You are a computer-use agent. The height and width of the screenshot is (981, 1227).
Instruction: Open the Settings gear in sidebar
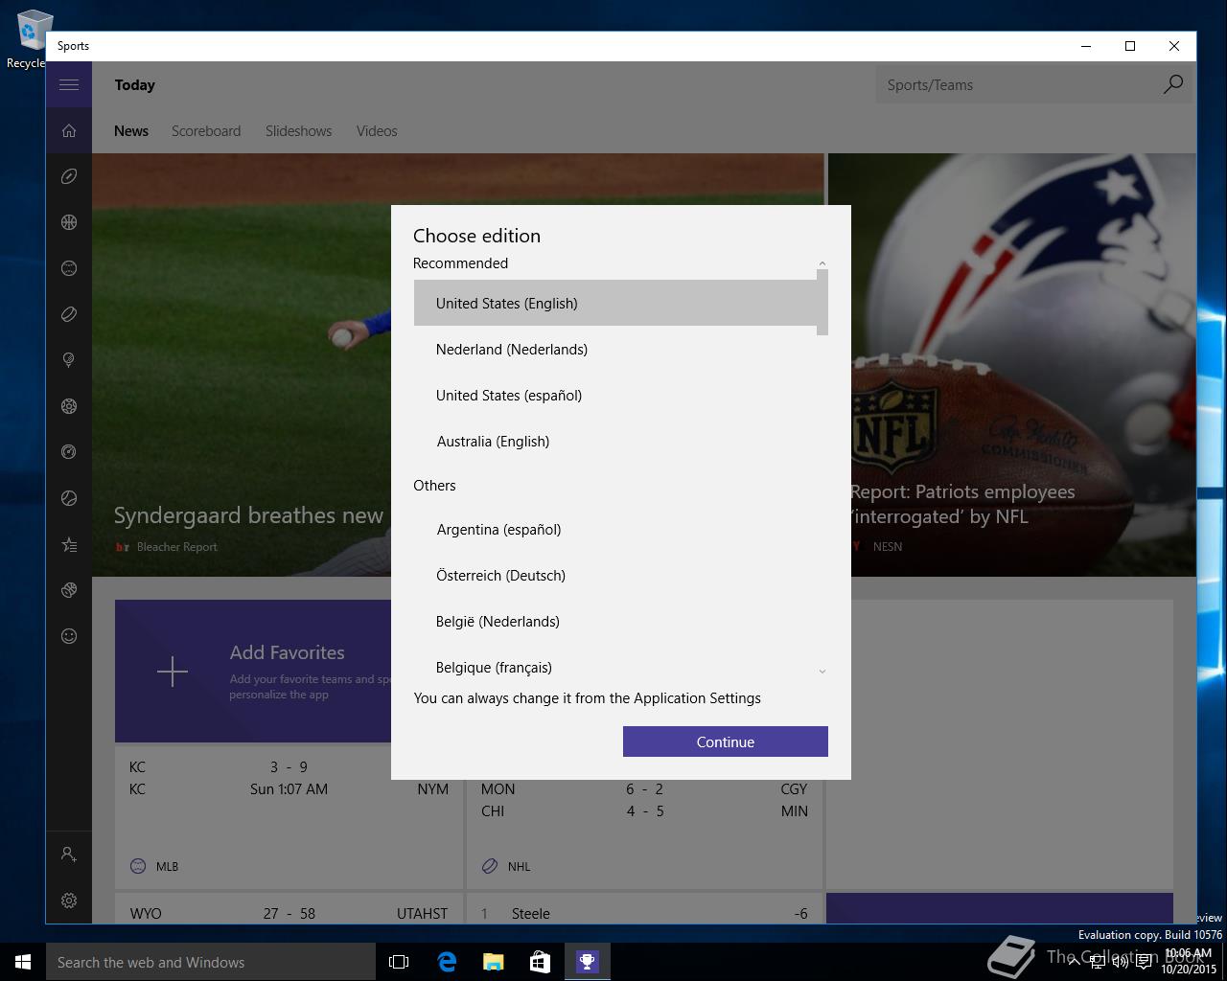(69, 901)
